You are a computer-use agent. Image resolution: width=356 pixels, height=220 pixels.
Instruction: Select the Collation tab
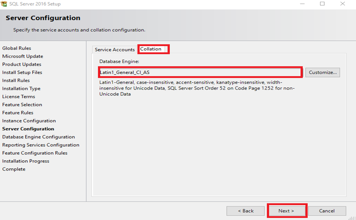(x=151, y=49)
